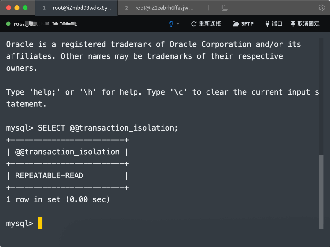Screen dimensions: 330x247
Task: Click the blurred host name in header
Action: (x=45, y=24)
